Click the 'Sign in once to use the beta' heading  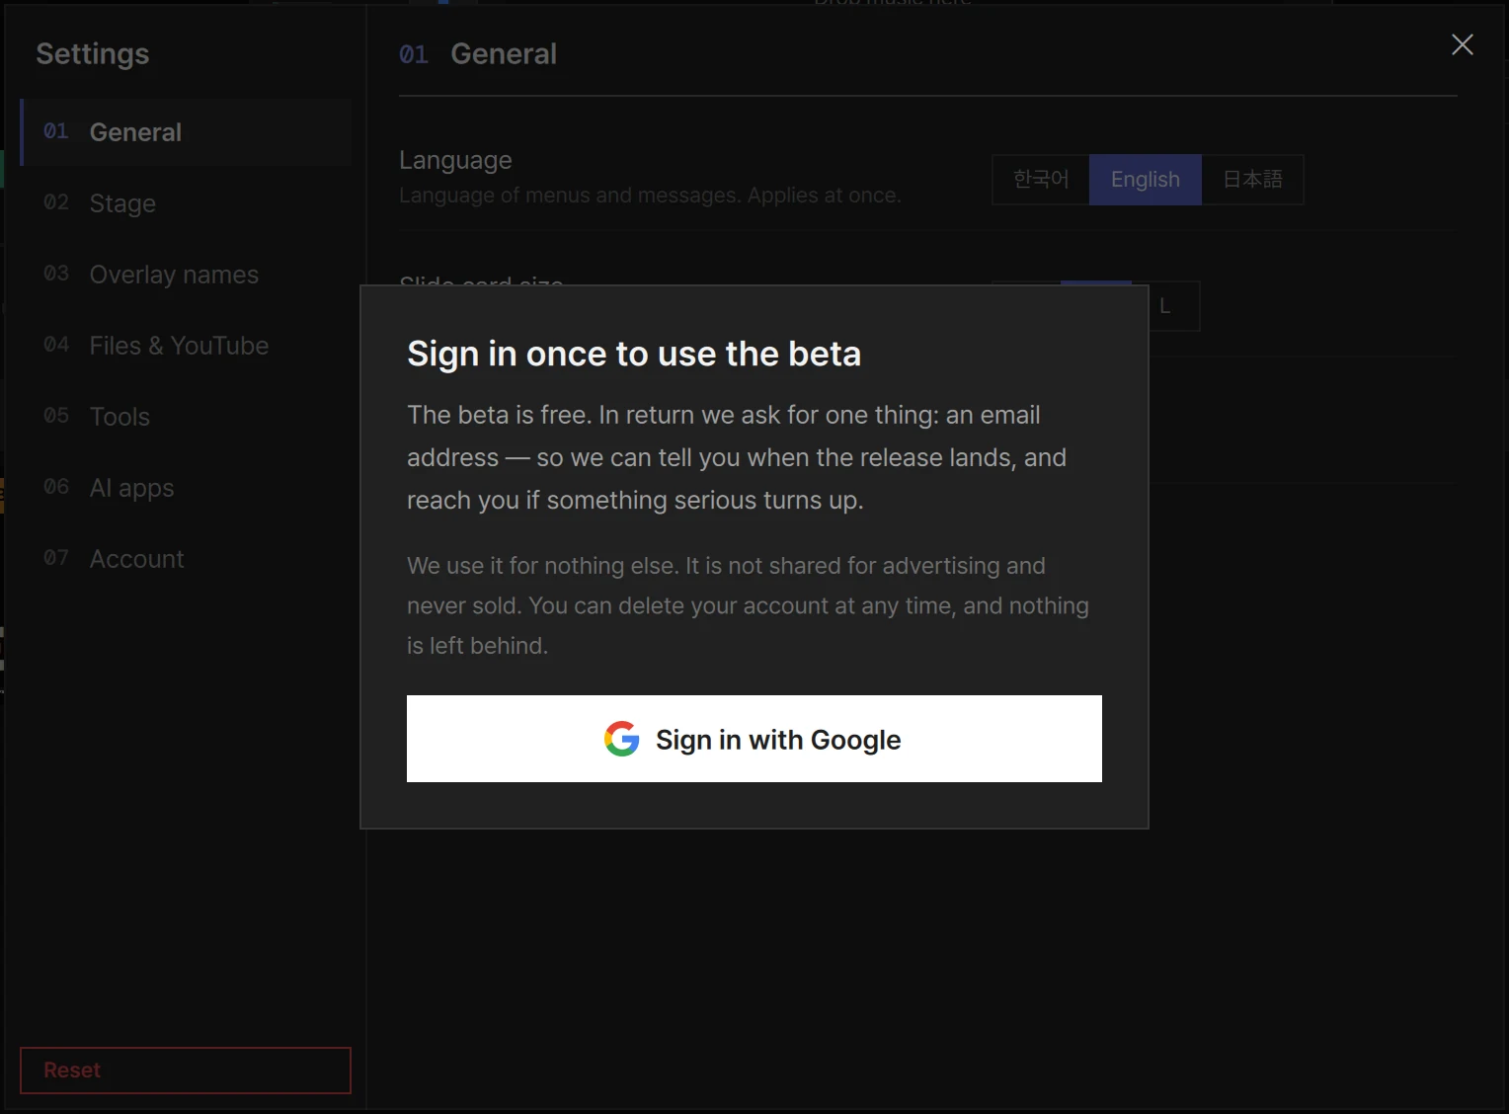(634, 354)
